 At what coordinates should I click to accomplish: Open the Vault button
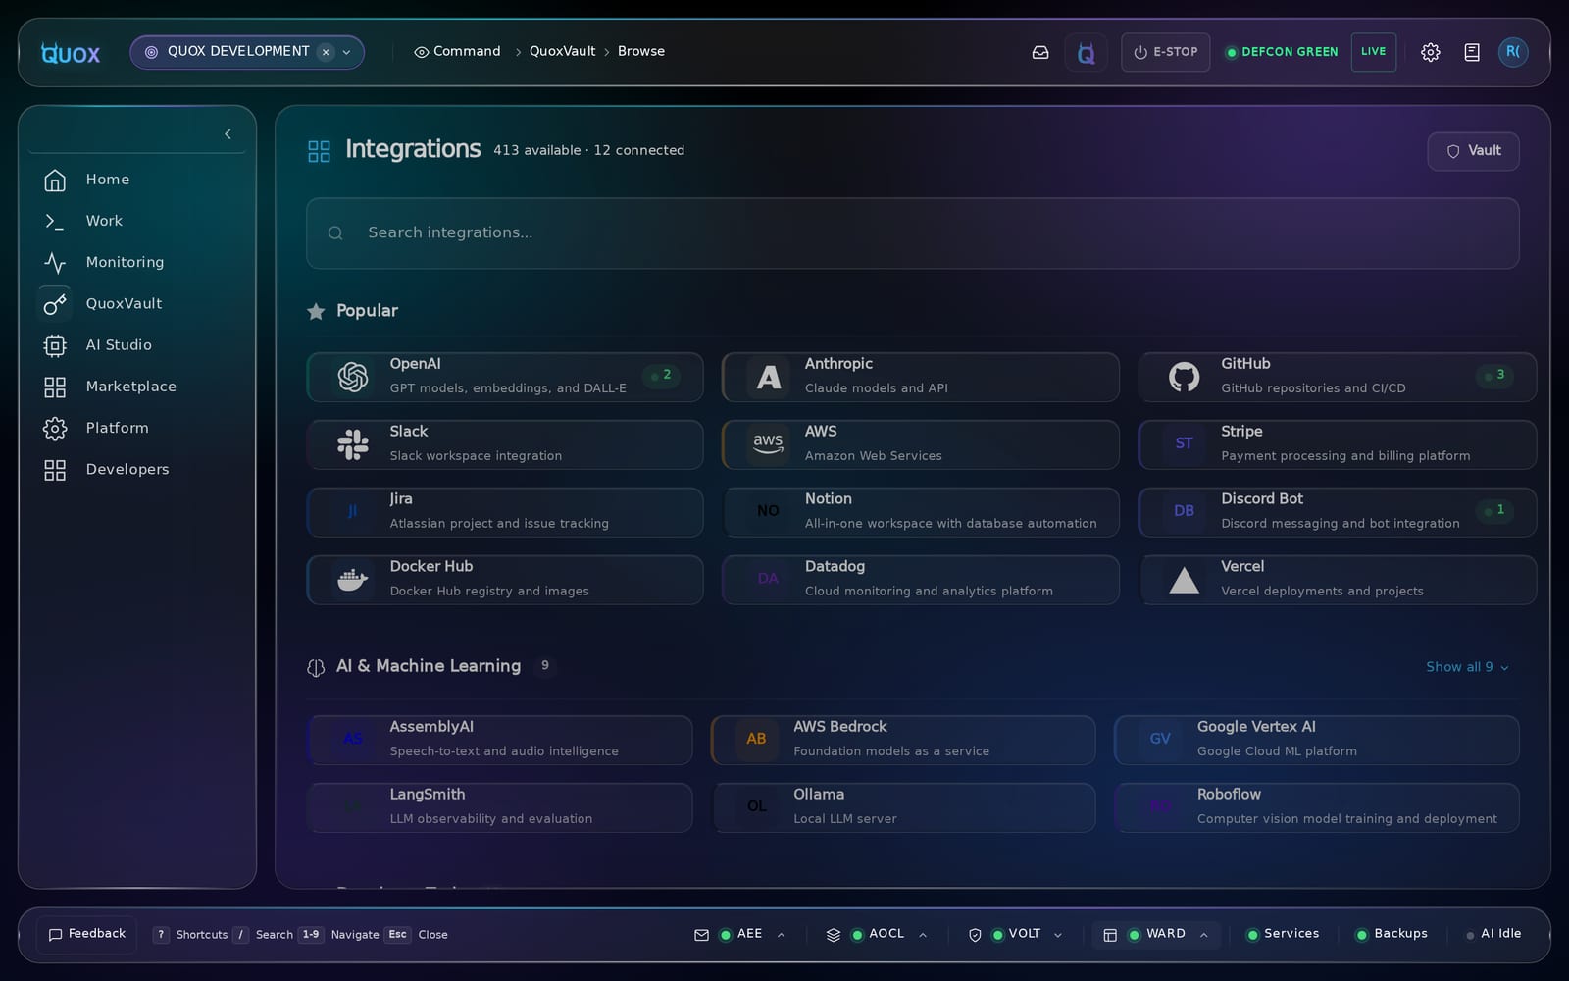tap(1473, 151)
